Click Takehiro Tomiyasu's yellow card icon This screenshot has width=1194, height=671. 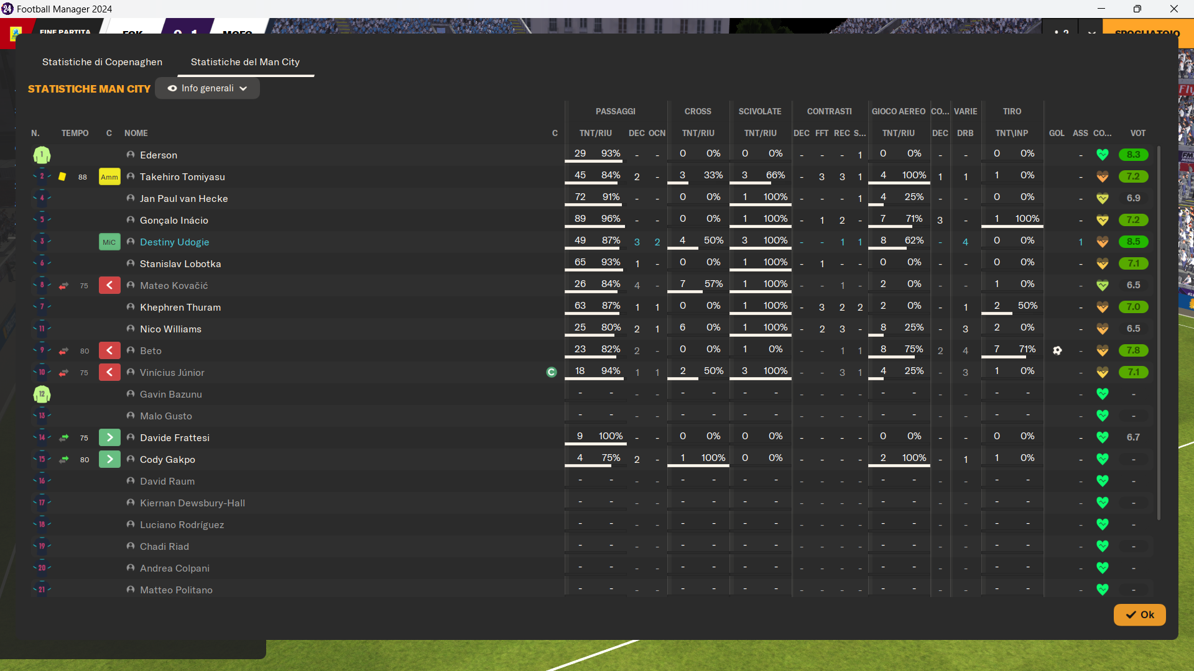coord(62,177)
